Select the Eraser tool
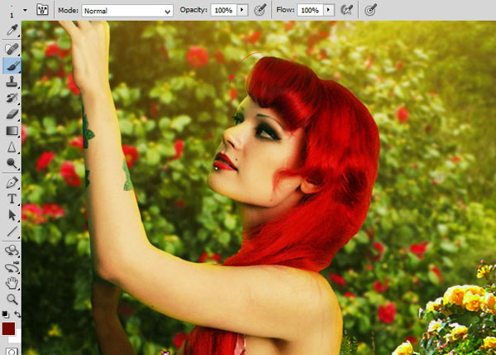496x355 pixels. [12, 114]
